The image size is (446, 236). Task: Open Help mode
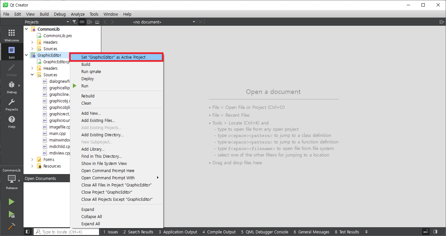tap(11, 121)
